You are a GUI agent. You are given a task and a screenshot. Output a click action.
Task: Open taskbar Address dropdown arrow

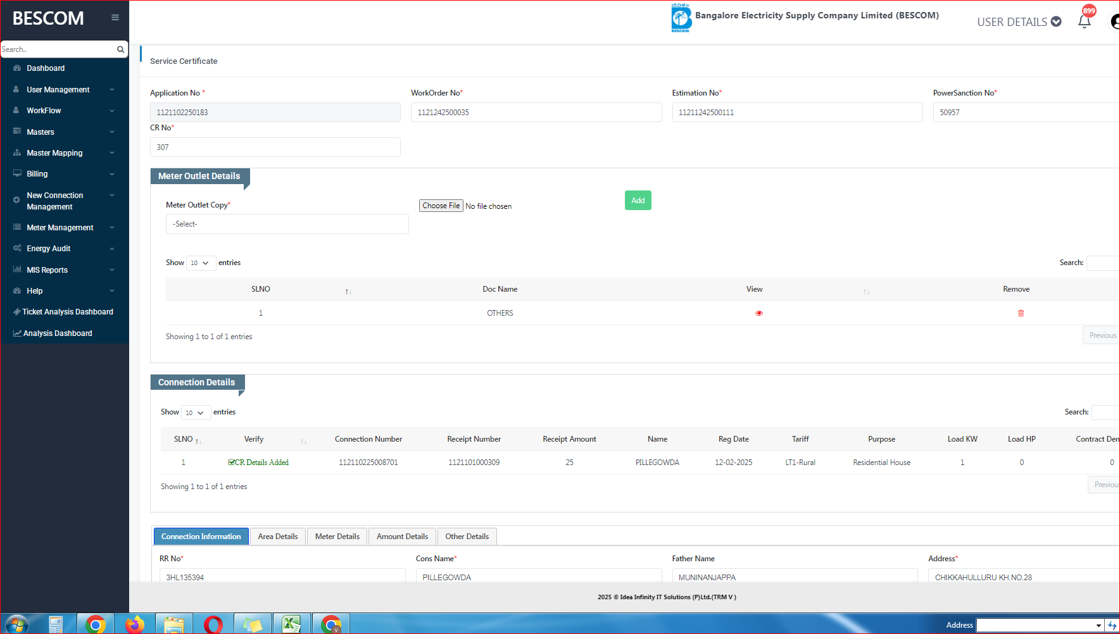1098,625
